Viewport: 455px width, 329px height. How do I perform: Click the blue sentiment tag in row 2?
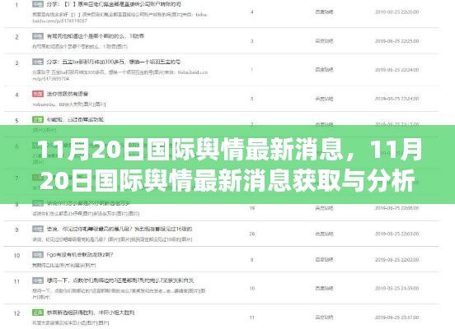38,36
